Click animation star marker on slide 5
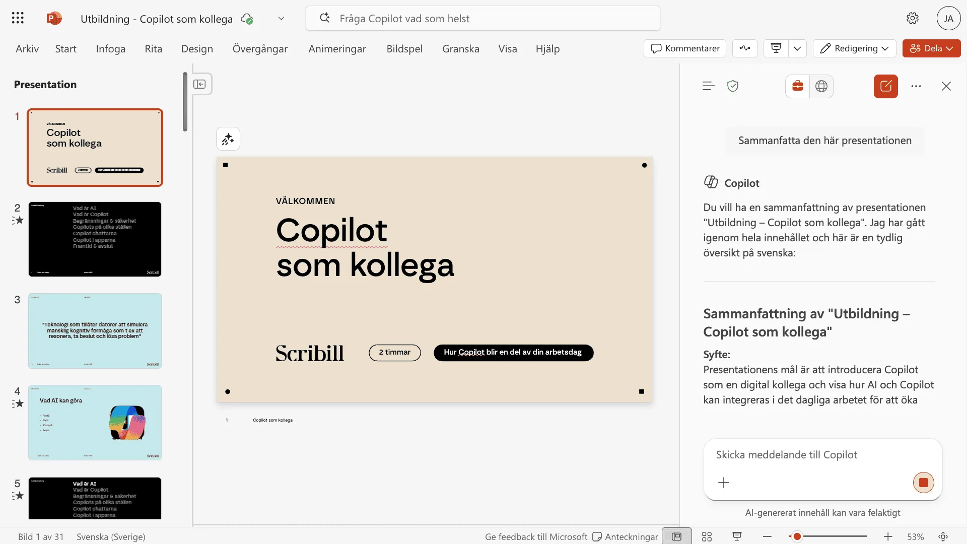 click(18, 496)
